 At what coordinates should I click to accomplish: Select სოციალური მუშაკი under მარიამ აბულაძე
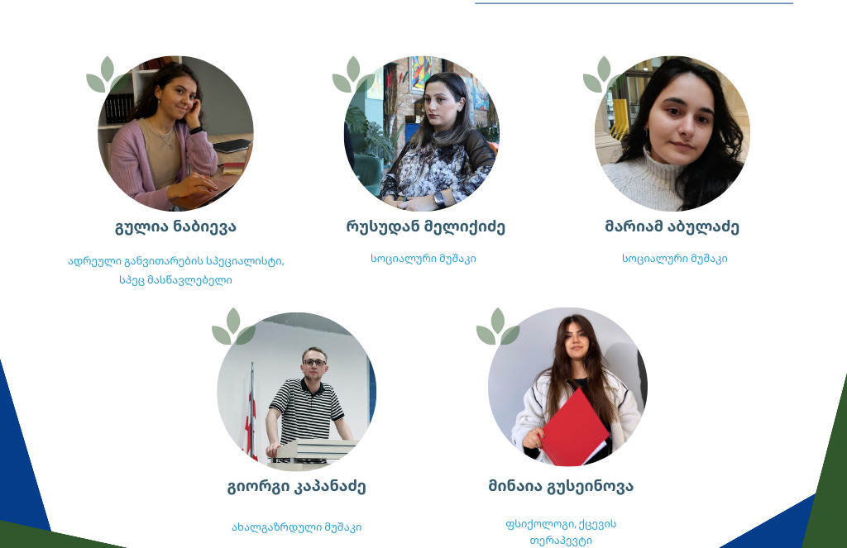click(x=675, y=259)
